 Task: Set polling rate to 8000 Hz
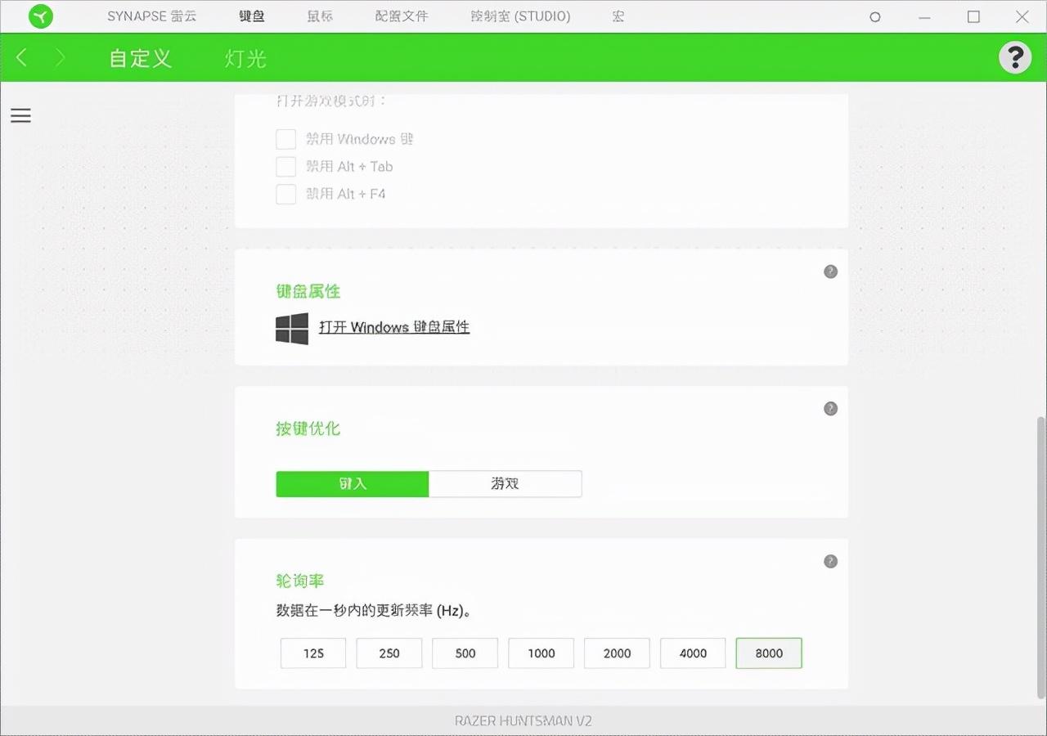click(769, 653)
